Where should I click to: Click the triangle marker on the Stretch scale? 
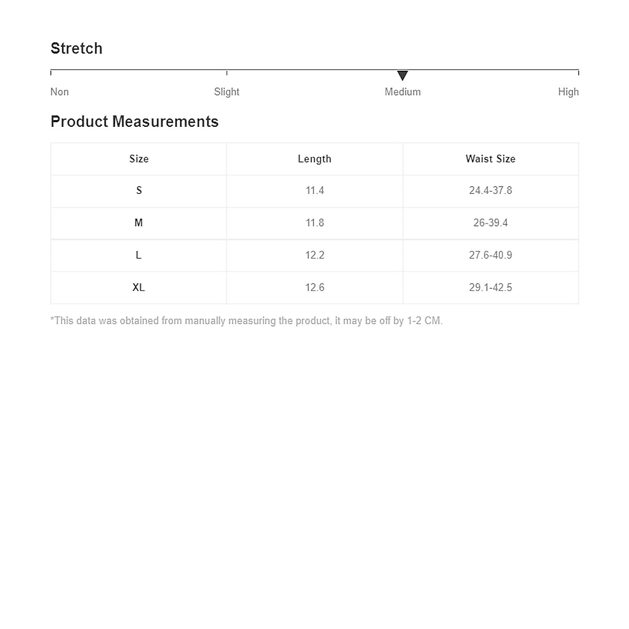coord(403,75)
